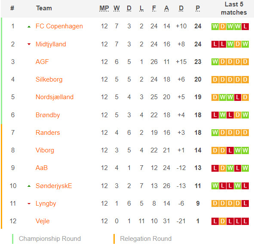This screenshot has width=254, height=252.
Task: Click Randers' green W result badge
Action: tap(215, 133)
